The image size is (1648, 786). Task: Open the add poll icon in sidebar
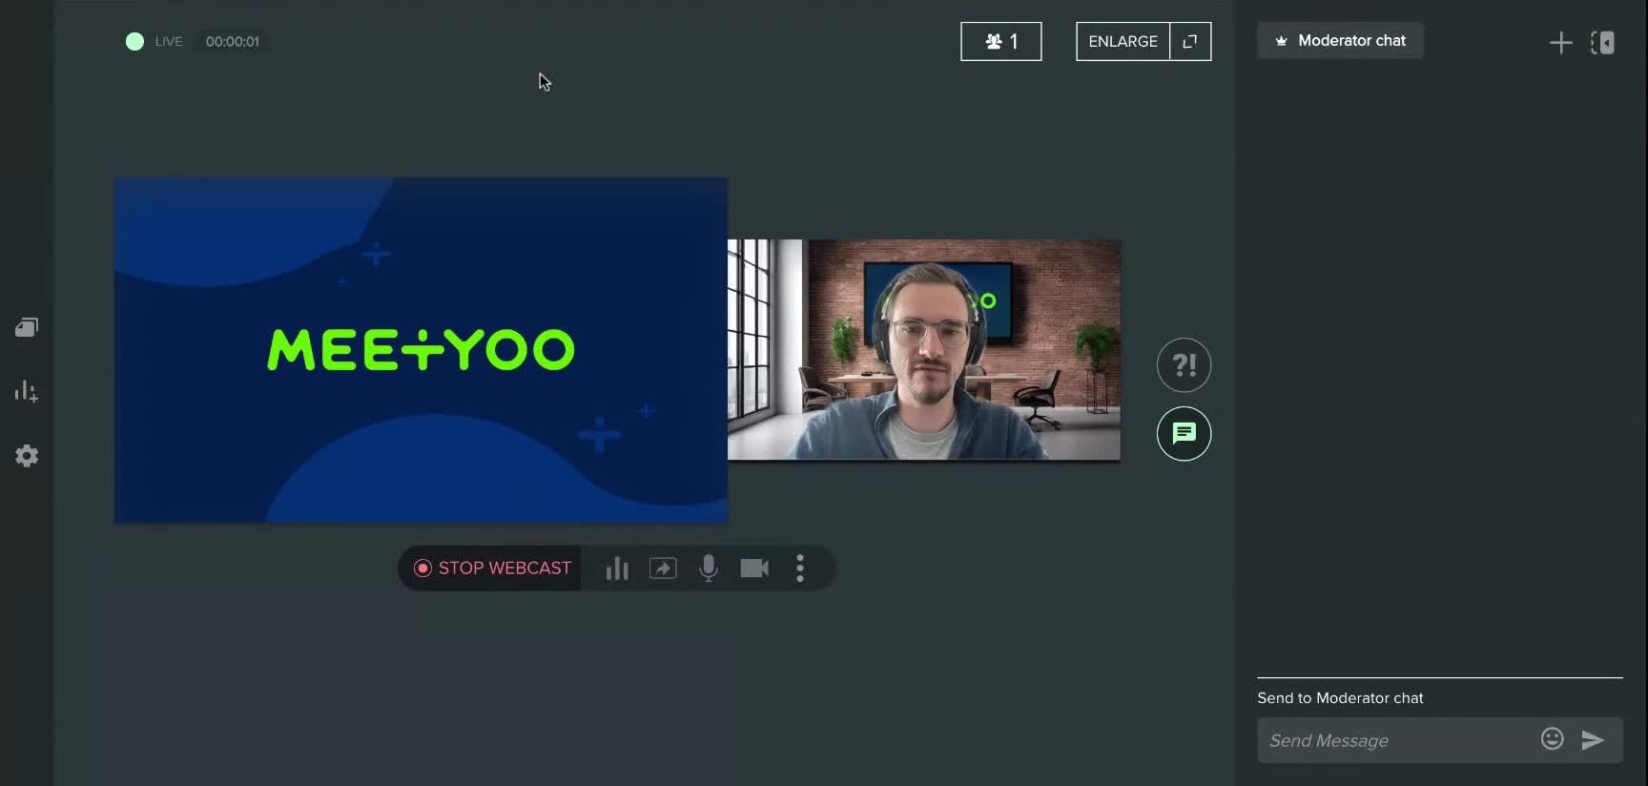27,392
